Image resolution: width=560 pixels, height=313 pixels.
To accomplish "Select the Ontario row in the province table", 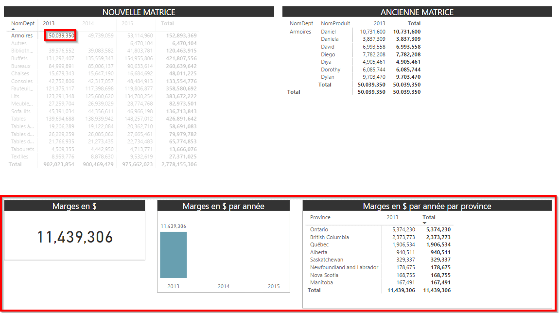I will click(319, 229).
